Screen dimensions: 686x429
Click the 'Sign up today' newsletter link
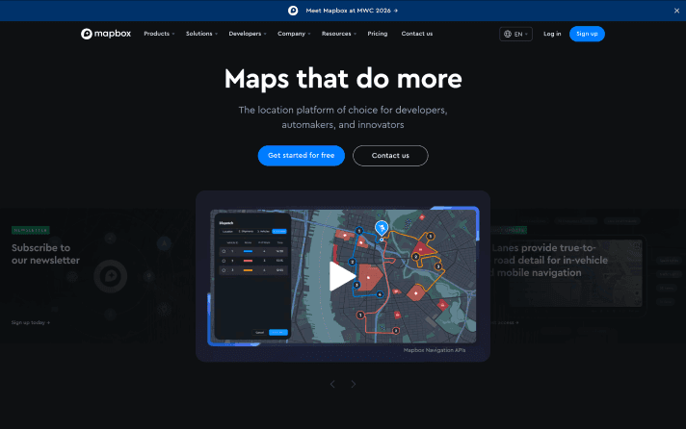coord(31,322)
